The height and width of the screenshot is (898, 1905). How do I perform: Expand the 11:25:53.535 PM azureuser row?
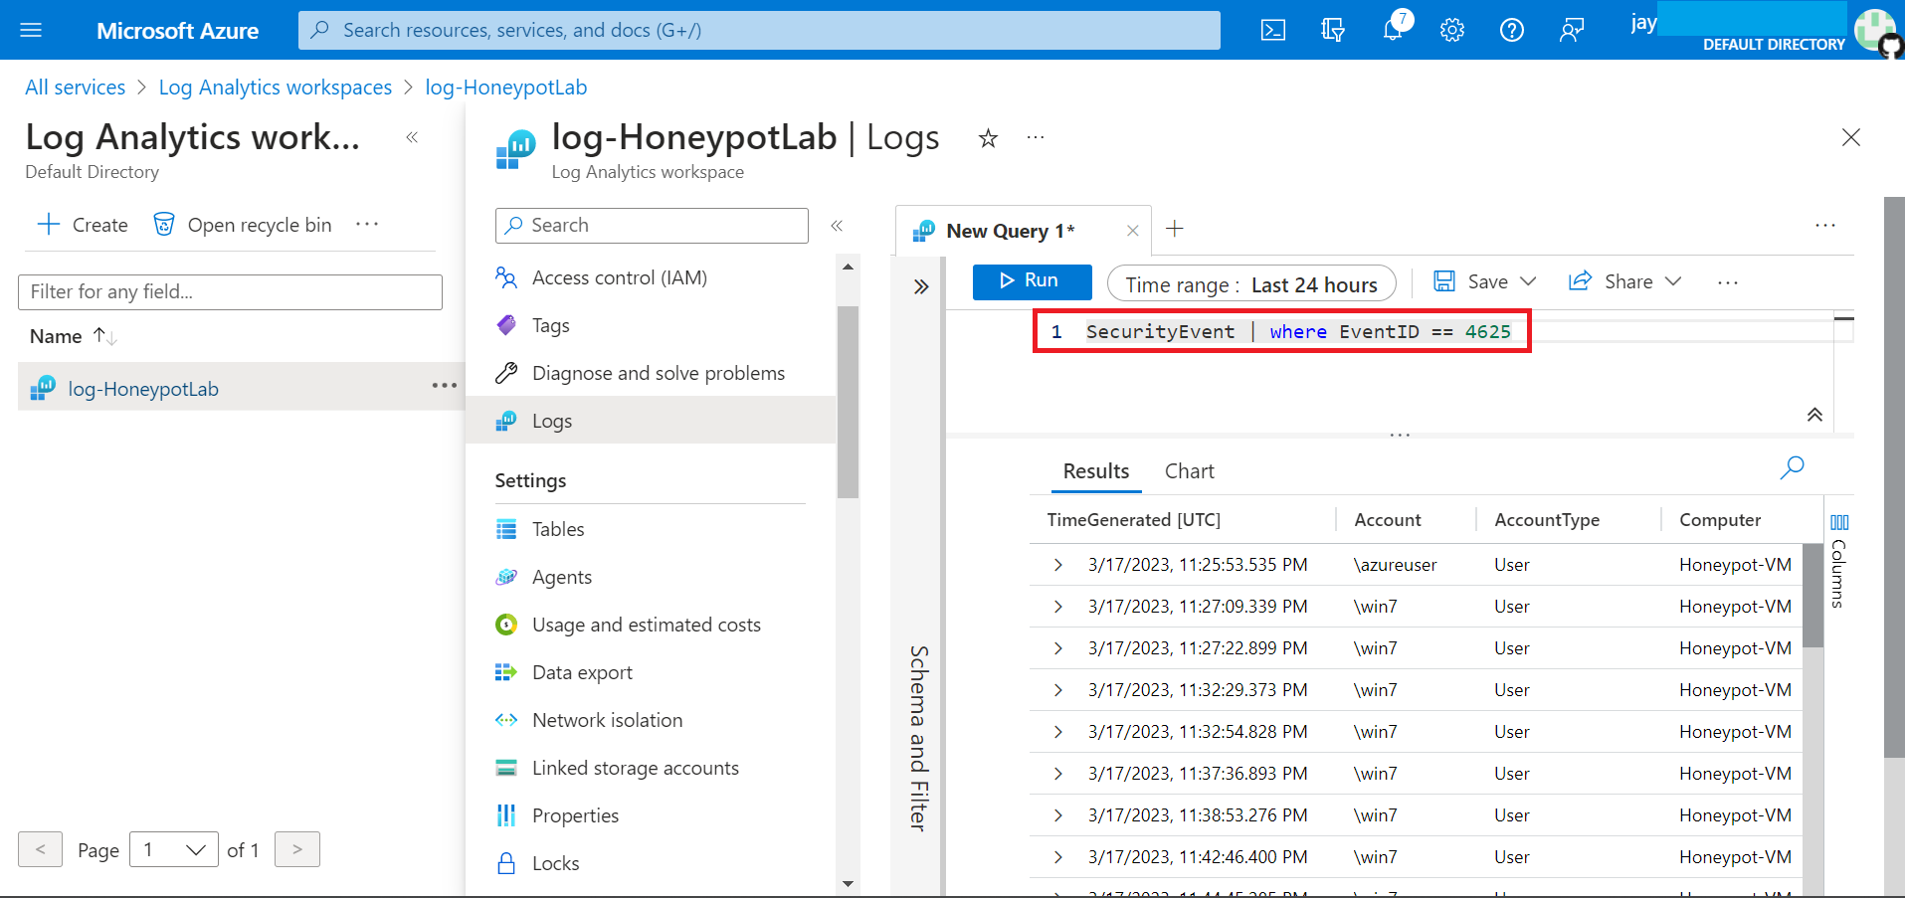coord(1058,565)
